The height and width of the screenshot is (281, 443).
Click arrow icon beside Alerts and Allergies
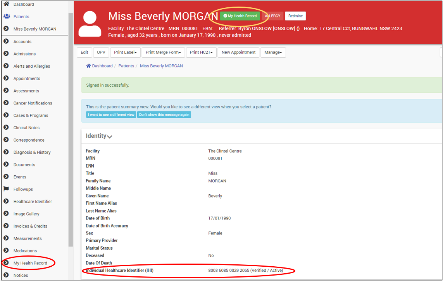(x=6, y=66)
